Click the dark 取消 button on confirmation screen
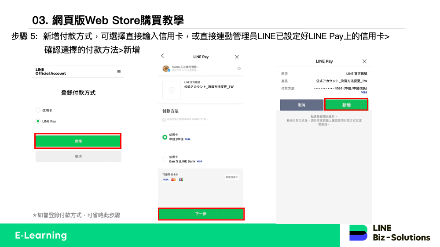The width and height of the screenshot is (440, 247). click(301, 105)
